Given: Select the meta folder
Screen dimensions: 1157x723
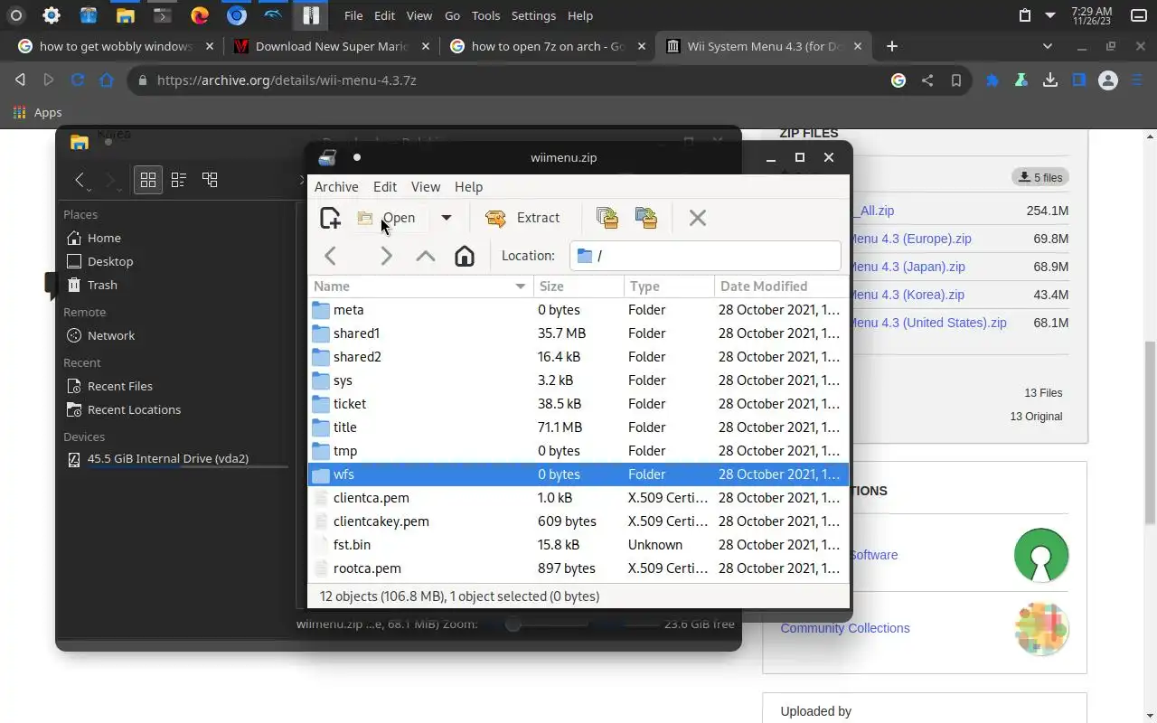Looking at the screenshot, I should 578,310.
